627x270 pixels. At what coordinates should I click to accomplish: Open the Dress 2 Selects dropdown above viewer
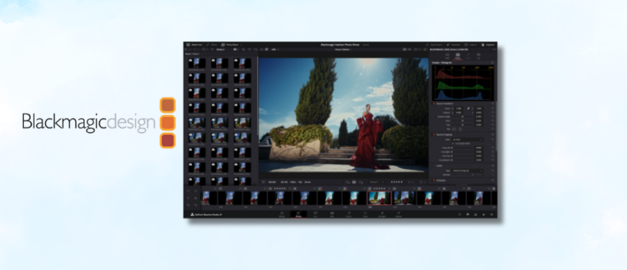(343, 49)
